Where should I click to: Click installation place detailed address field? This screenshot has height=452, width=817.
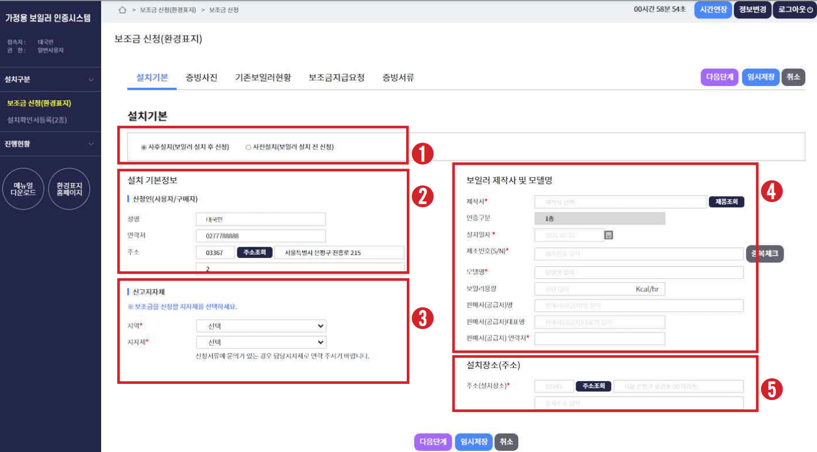pos(639,402)
